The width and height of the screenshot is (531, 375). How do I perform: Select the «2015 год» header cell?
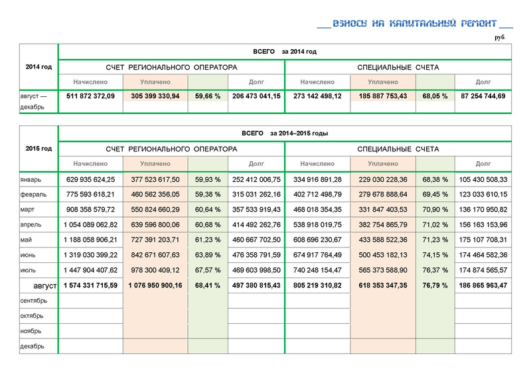click(38, 149)
